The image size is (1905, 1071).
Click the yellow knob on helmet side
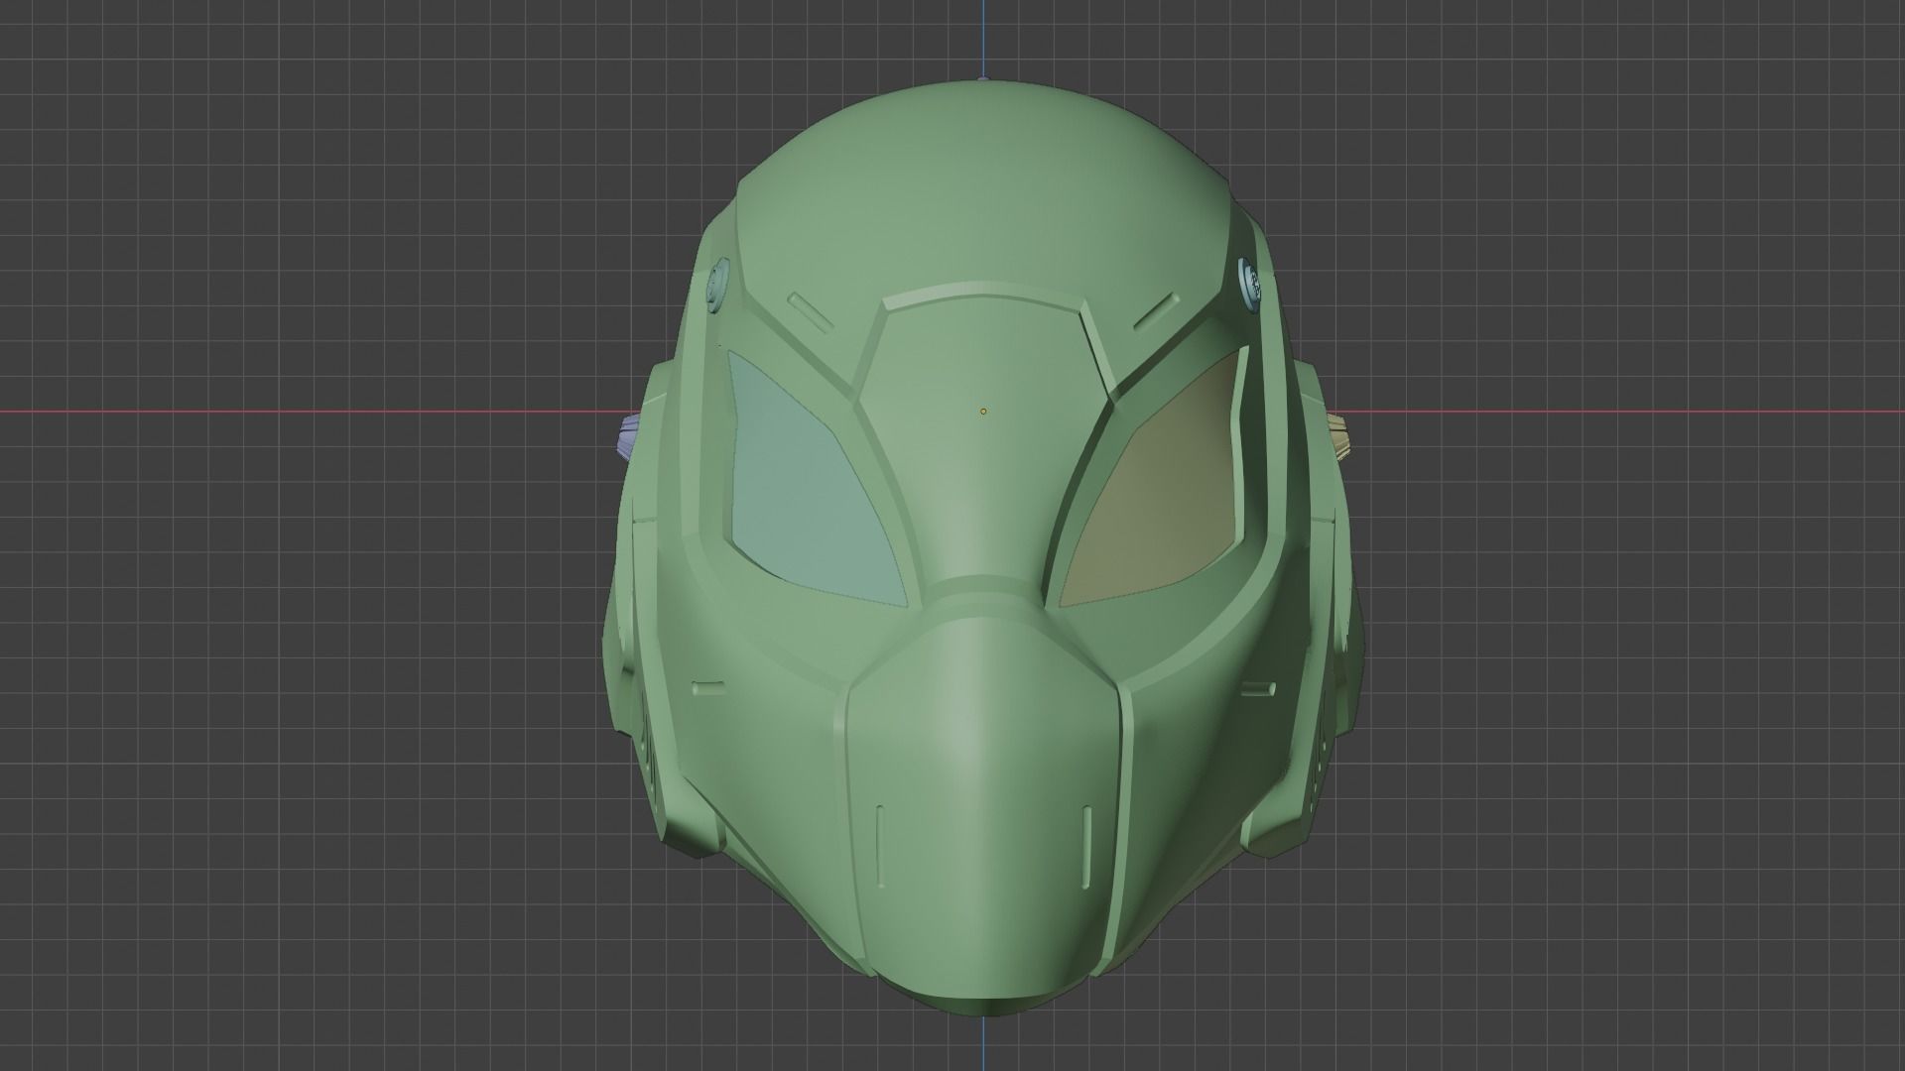pyautogui.click(x=1339, y=437)
